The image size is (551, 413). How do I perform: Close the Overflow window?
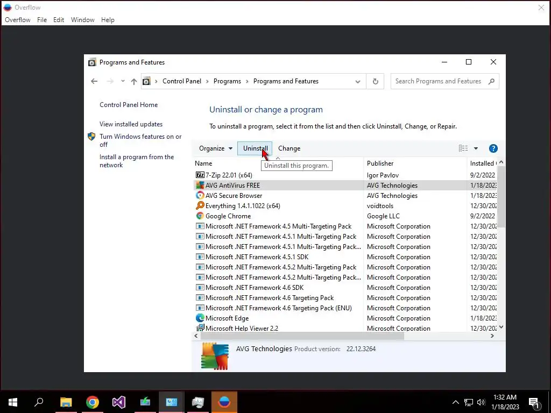[x=541, y=8]
